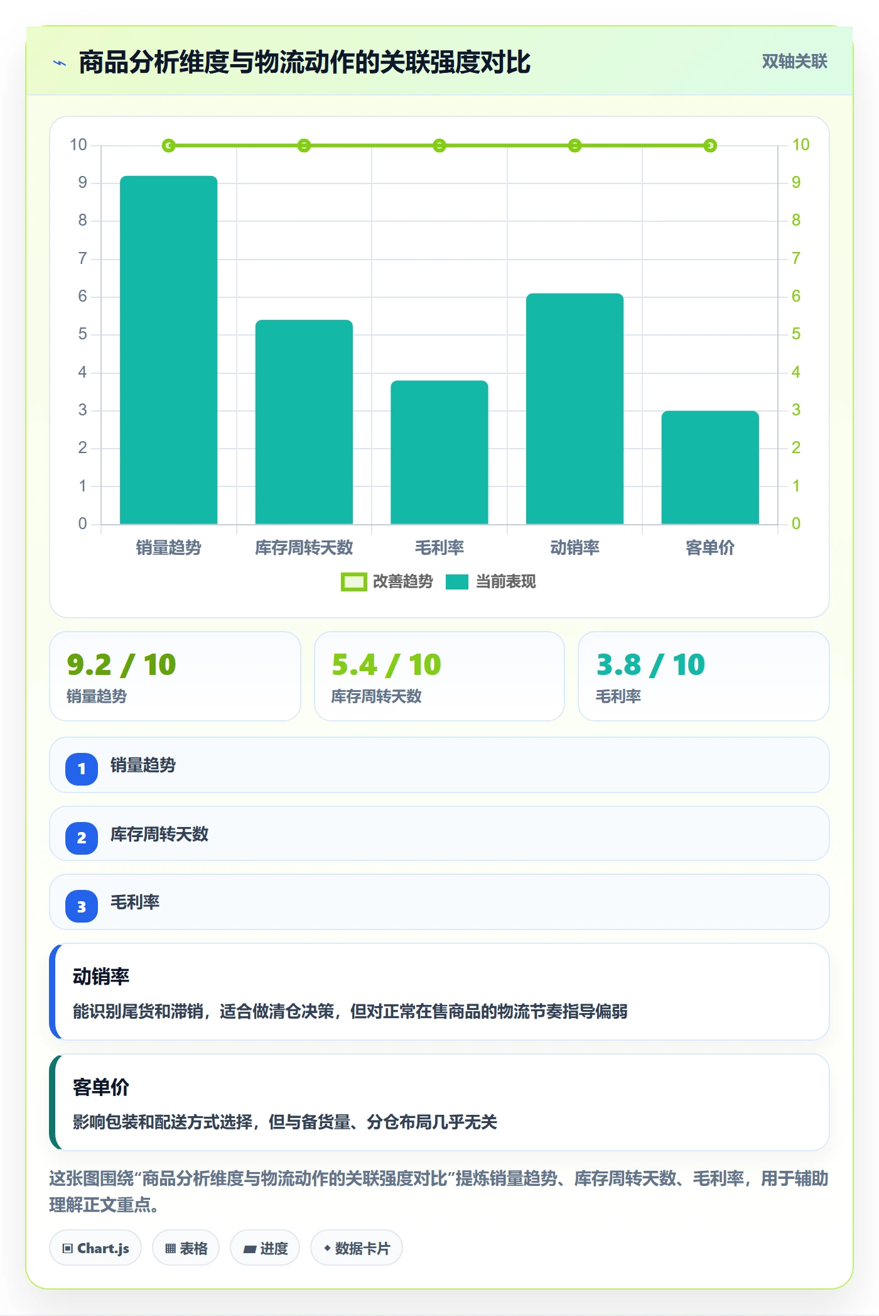Screen dimensions: 879x1316
Task: Toggle the 当前表现 legend entry
Action: [x=491, y=582]
